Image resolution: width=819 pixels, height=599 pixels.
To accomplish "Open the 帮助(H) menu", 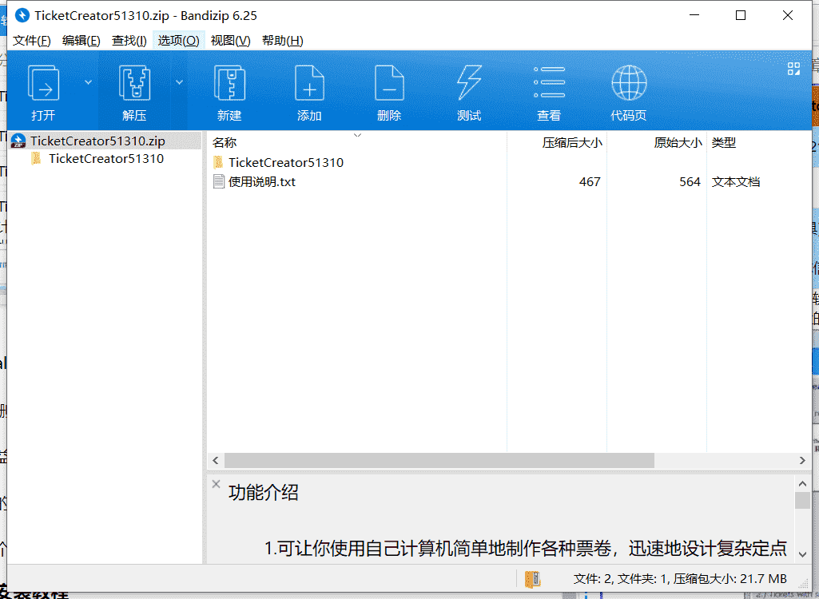I will [x=283, y=41].
